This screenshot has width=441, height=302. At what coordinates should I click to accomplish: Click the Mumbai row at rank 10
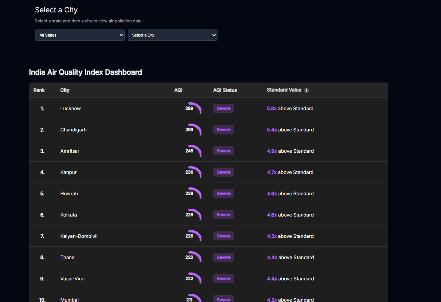[70, 299]
